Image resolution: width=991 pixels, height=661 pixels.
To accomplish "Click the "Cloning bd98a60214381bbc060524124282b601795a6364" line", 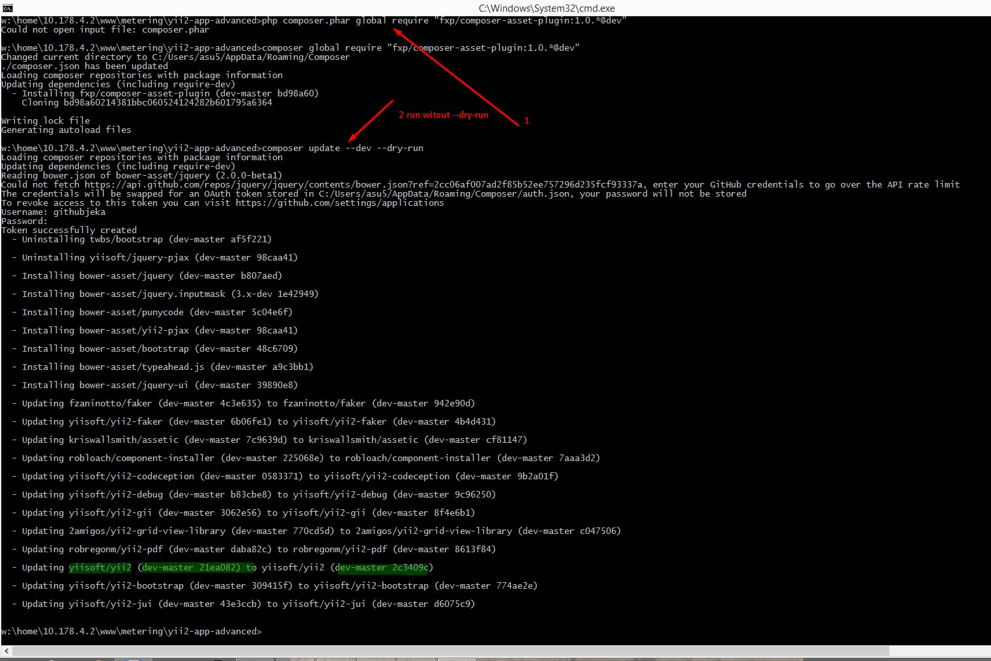I will coord(147,102).
